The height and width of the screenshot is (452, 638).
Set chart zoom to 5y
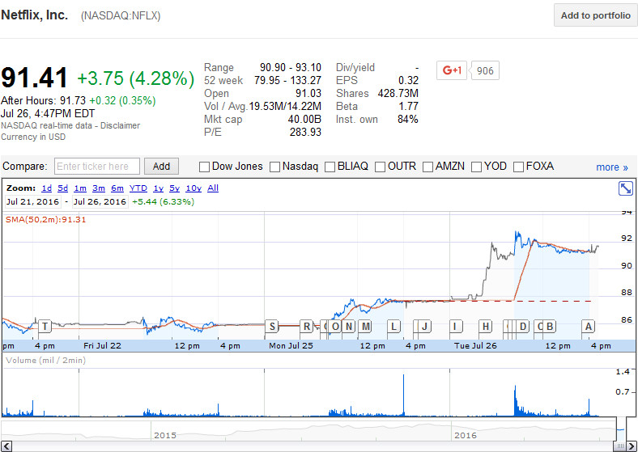pos(175,188)
